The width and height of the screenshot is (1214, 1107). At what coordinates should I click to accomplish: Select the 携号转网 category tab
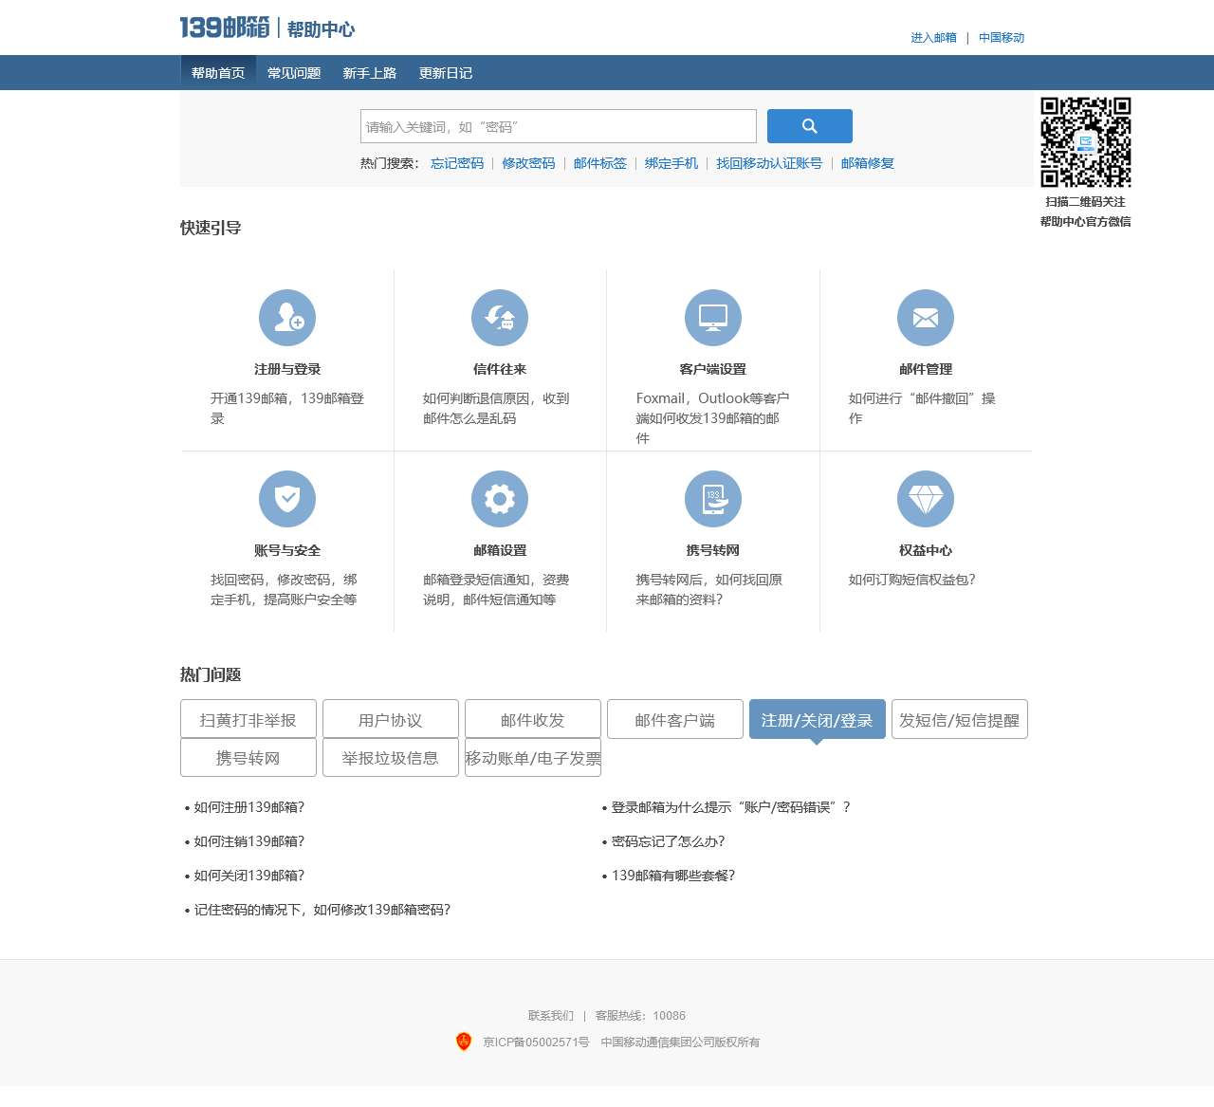tap(248, 757)
